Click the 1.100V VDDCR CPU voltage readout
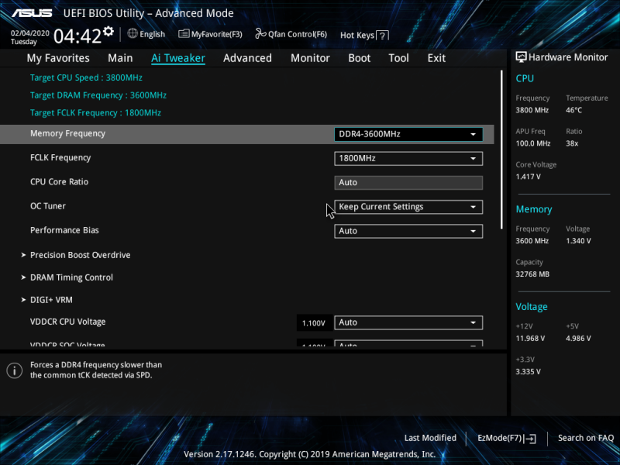 pos(314,323)
